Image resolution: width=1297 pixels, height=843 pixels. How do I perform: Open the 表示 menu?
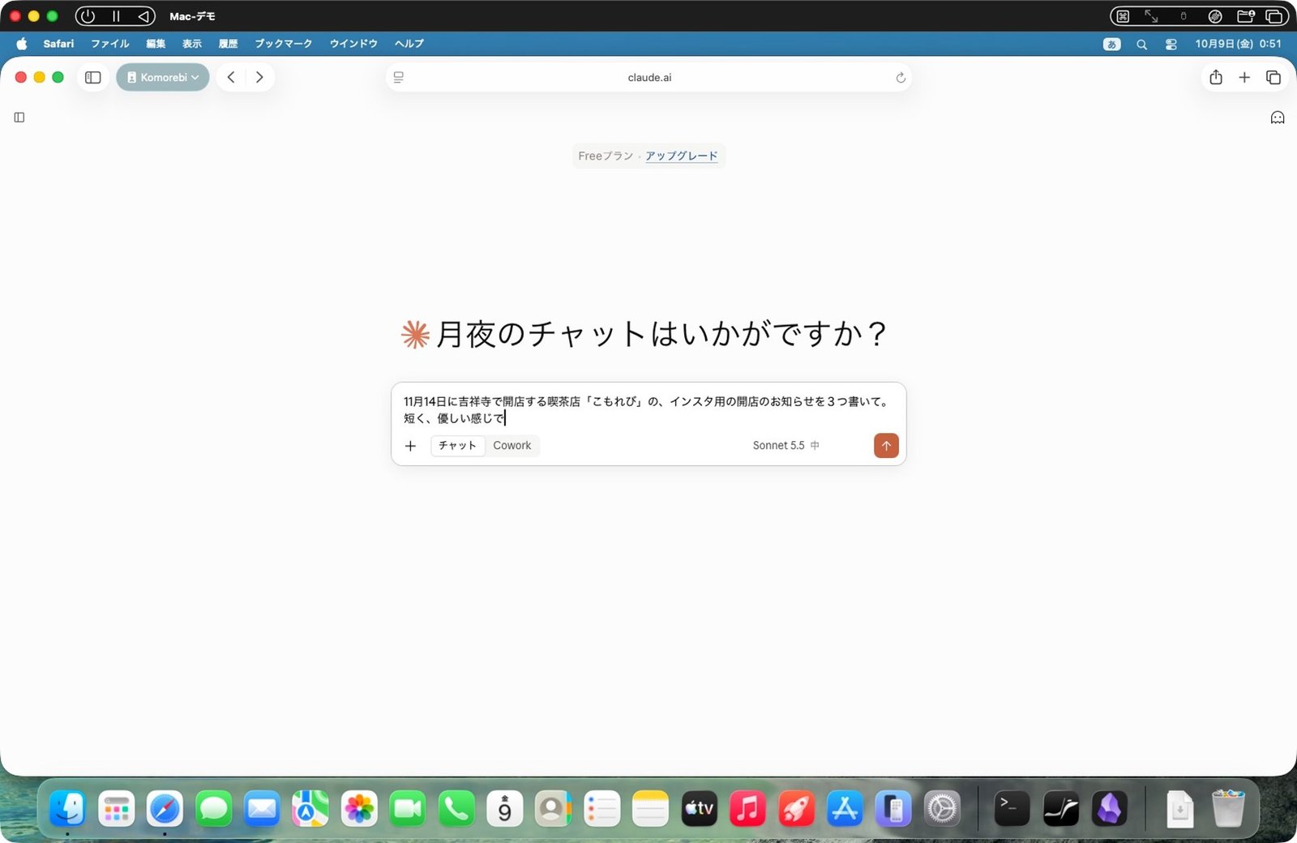click(x=192, y=44)
